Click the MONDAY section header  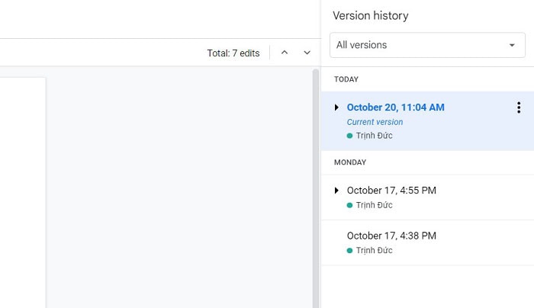click(x=350, y=162)
